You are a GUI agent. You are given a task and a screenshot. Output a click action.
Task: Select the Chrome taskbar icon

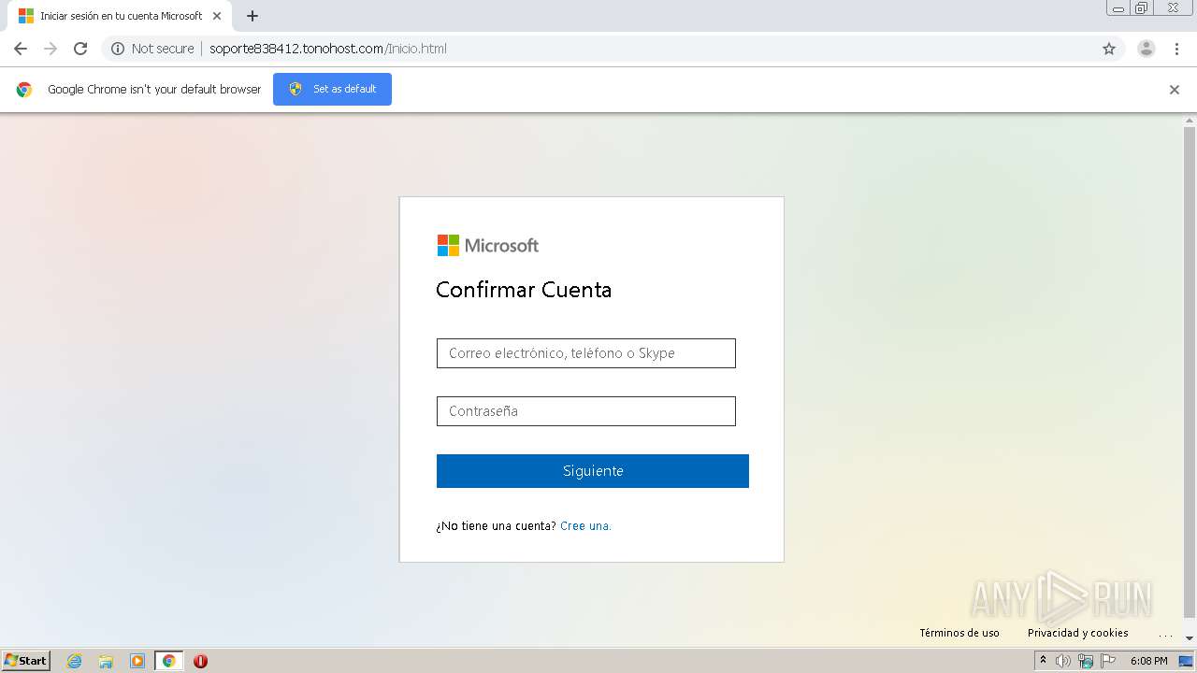(169, 661)
